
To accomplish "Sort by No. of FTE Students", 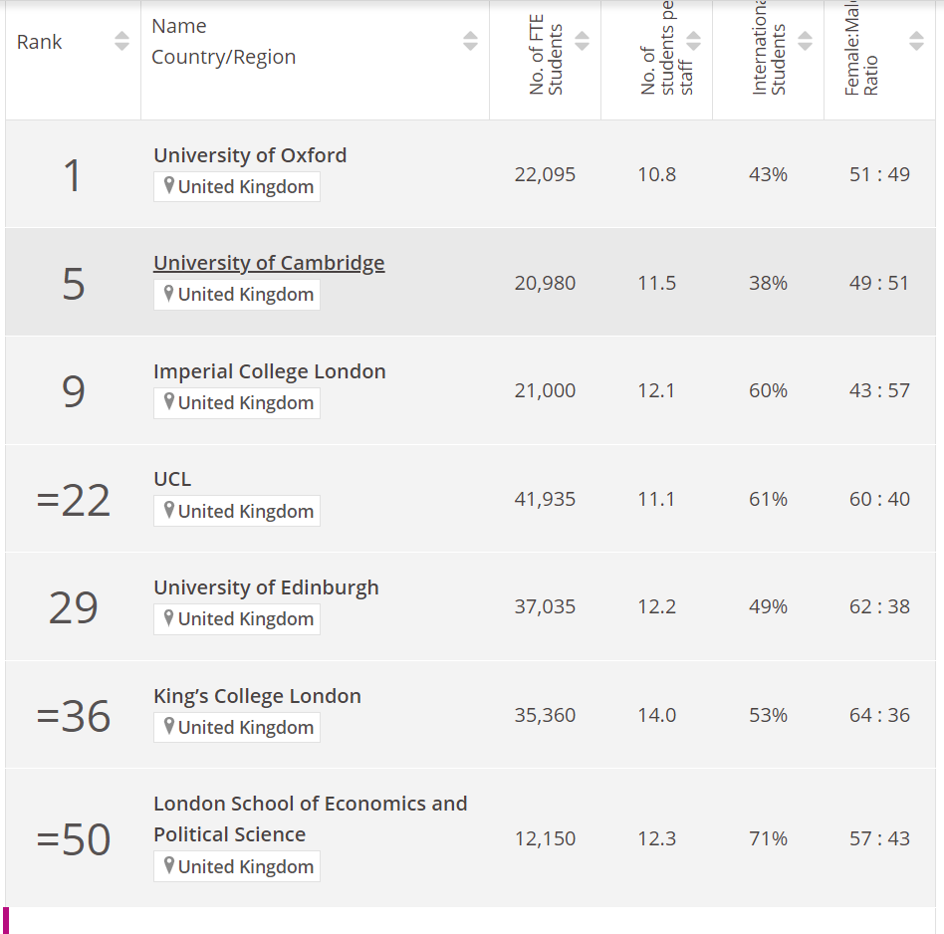I will point(582,42).
